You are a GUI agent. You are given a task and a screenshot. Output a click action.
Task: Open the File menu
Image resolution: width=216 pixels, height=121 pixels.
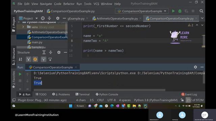point(20,4)
